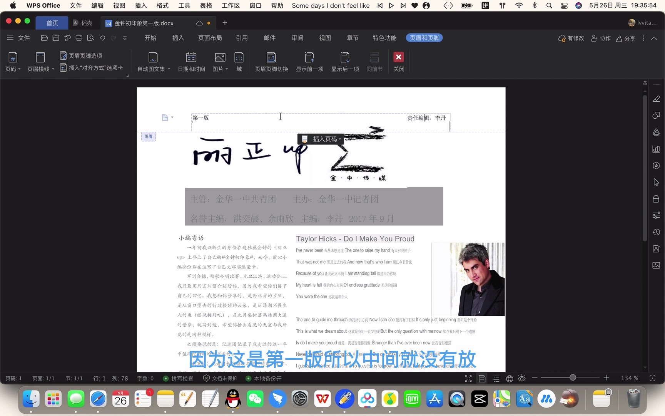
Task: Click the cursor select icon in sidebar
Action: coord(656,182)
